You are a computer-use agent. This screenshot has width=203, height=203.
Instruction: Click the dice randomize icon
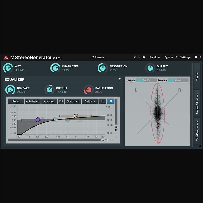coord(144,57)
